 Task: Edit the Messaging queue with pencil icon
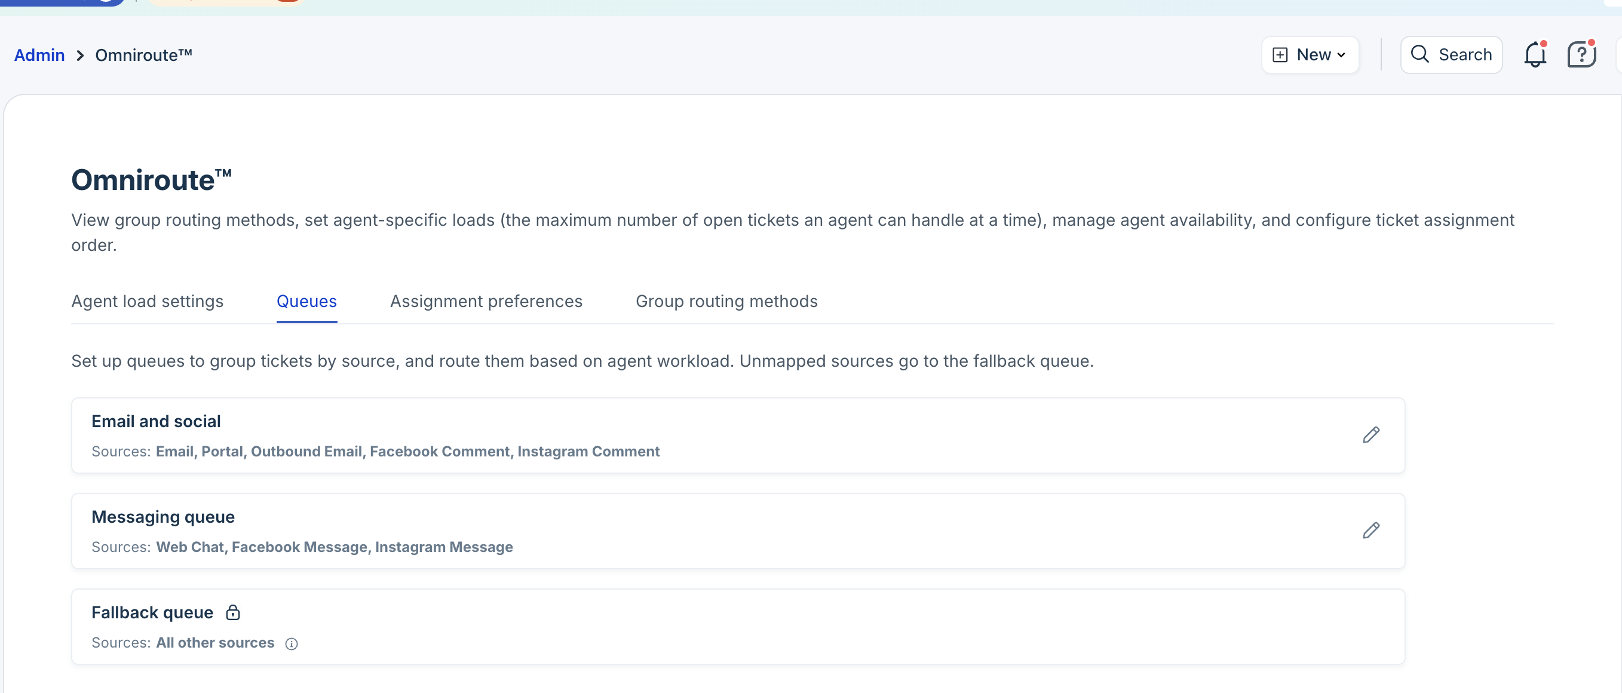point(1370,531)
